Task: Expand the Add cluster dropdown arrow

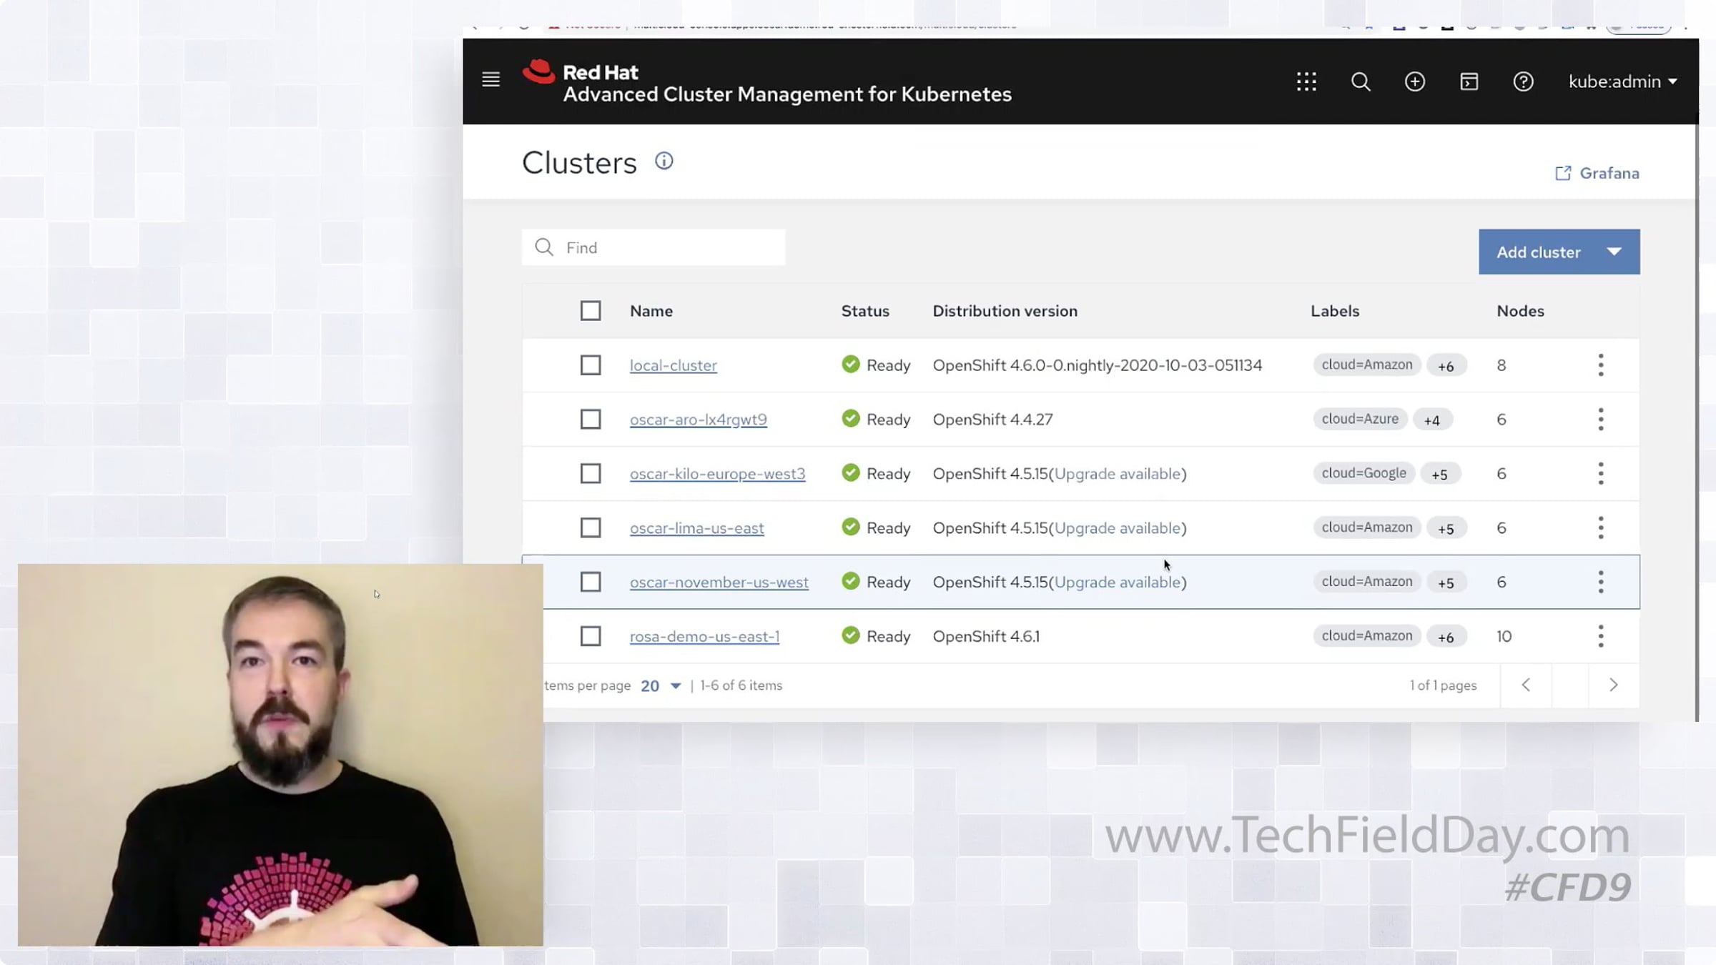Action: tap(1614, 252)
